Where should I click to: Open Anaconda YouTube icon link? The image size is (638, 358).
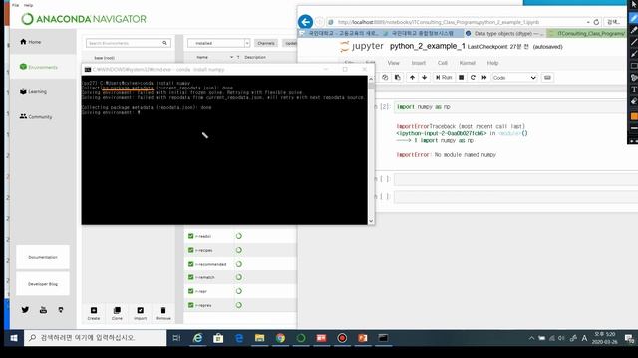pos(43,310)
